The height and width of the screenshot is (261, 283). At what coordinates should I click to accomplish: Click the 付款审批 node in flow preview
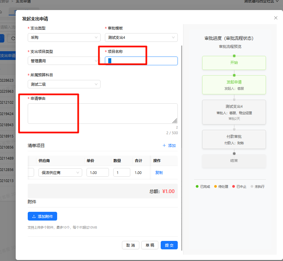pyautogui.click(x=234, y=139)
